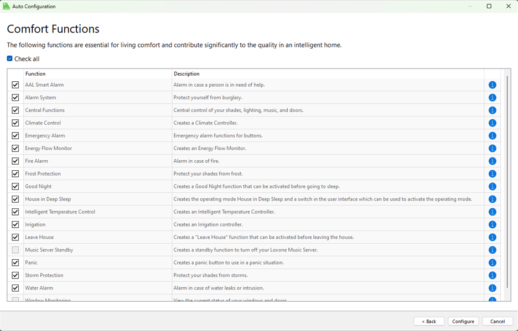The height and width of the screenshot is (331, 518).
Task: Show info for Water Alarm row
Action: tap(492, 288)
